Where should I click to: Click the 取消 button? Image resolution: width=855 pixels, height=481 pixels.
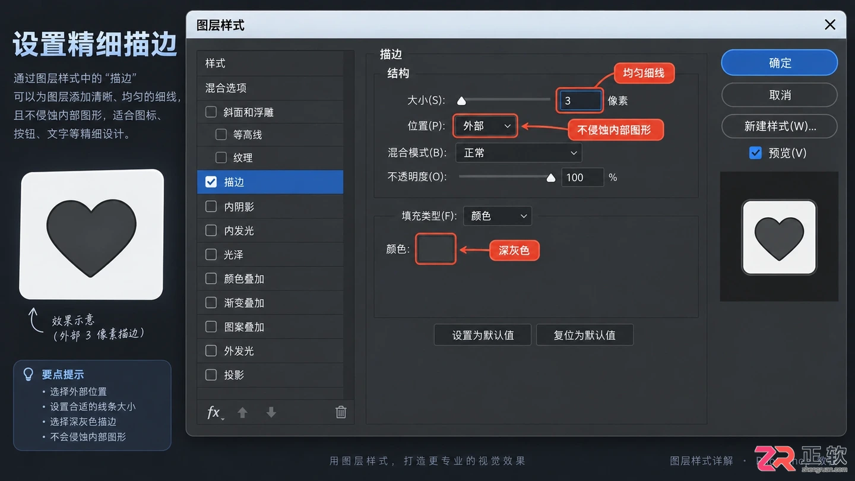click(780, 95)
